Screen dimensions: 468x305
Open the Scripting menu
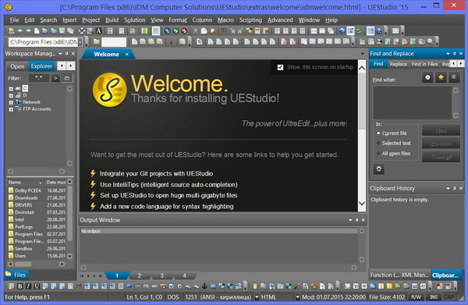pos(250,20)
